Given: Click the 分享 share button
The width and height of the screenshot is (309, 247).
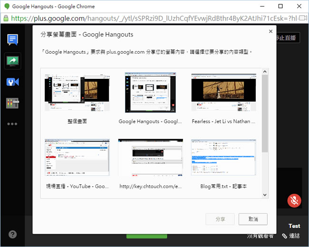Looking at the screenshot, I should [x=220, y=219].
